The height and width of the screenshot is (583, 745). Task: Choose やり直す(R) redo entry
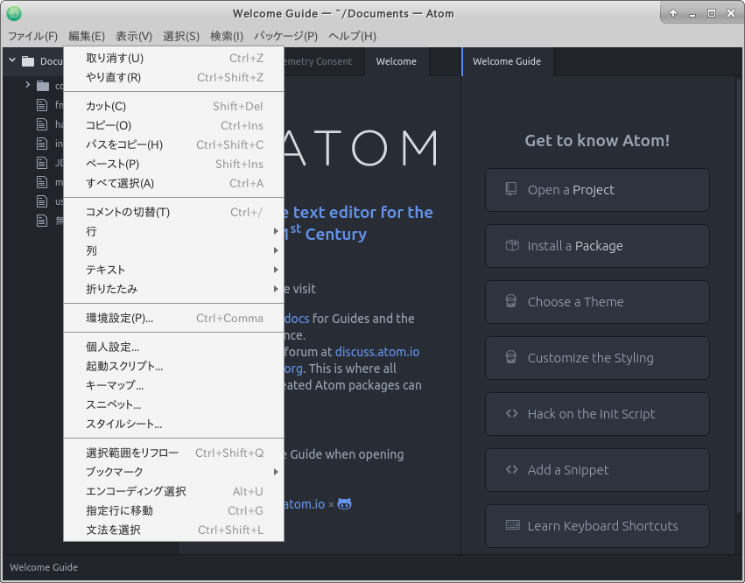tap(173, 77)
